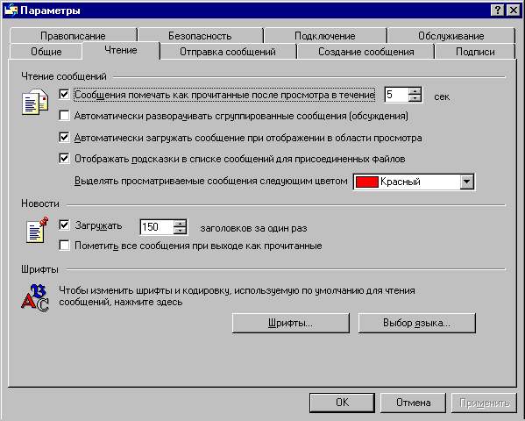The width and height of the screenshot is (525, 421).
Task: Open the Отправка сообщений tab
Action: [228, 52]
